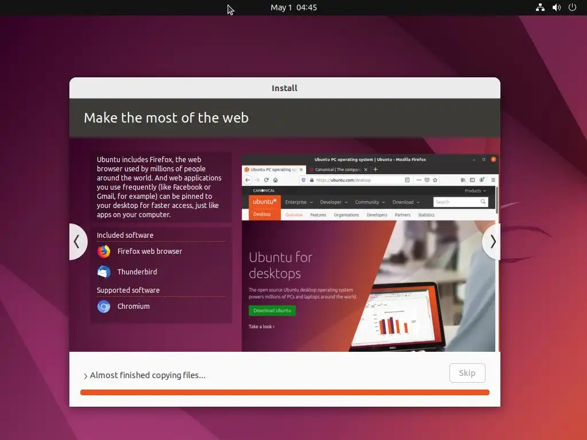
Task: Click the library icon in previewed Firefox toolbar
Action: 463,180
